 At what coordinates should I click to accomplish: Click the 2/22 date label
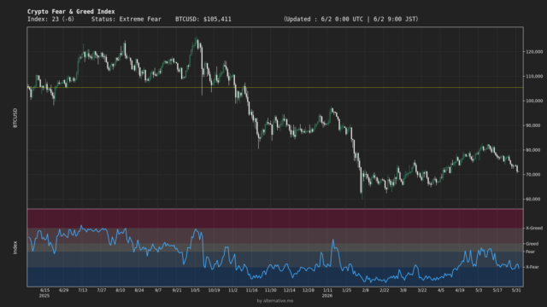385,290
